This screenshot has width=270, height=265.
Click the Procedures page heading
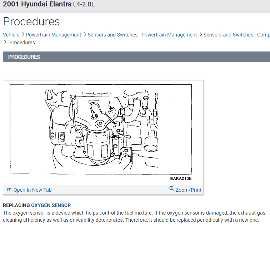click(31, 22)
